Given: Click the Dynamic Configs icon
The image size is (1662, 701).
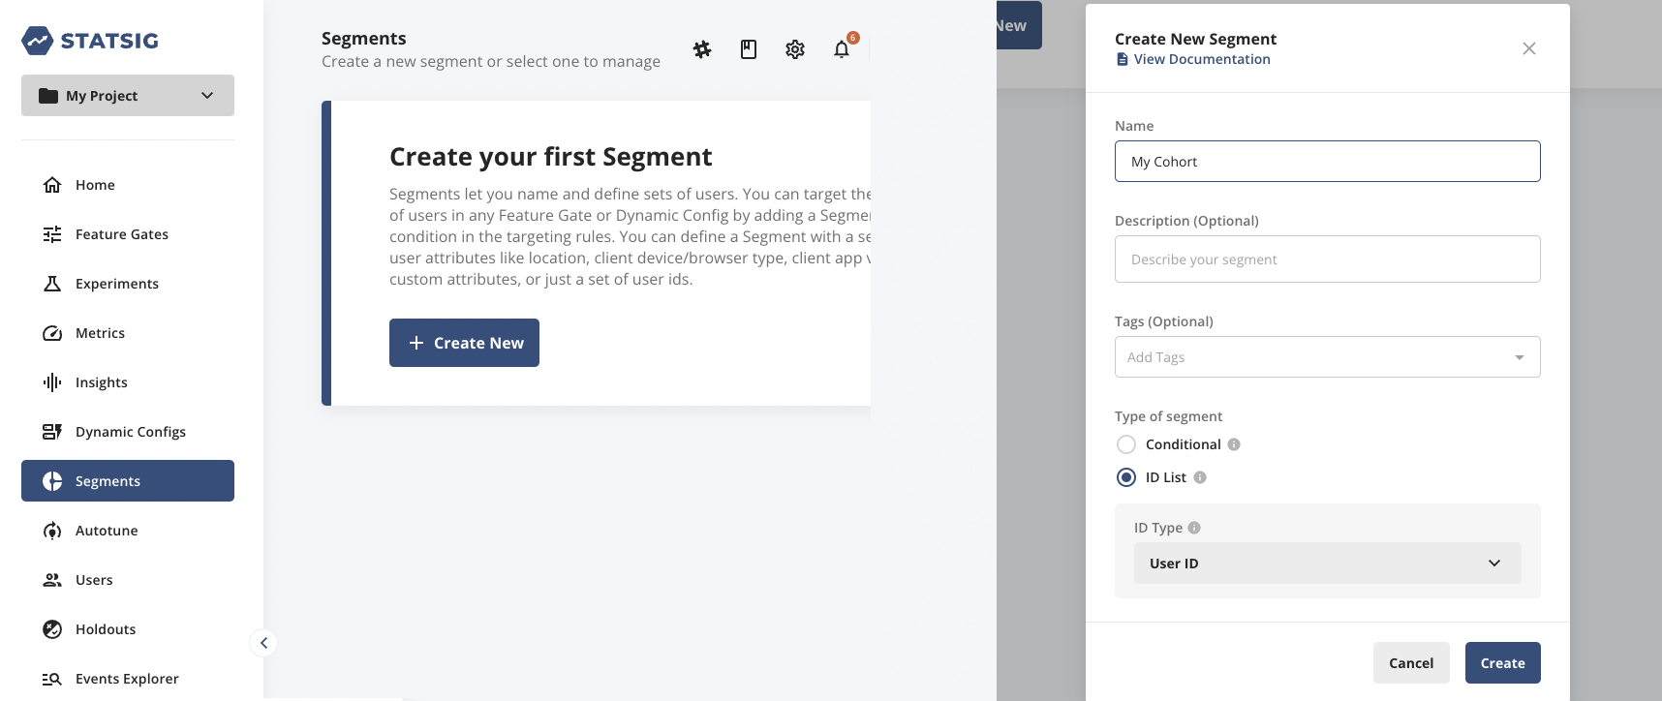Looking at the screenshot, I should pos(52,432).
